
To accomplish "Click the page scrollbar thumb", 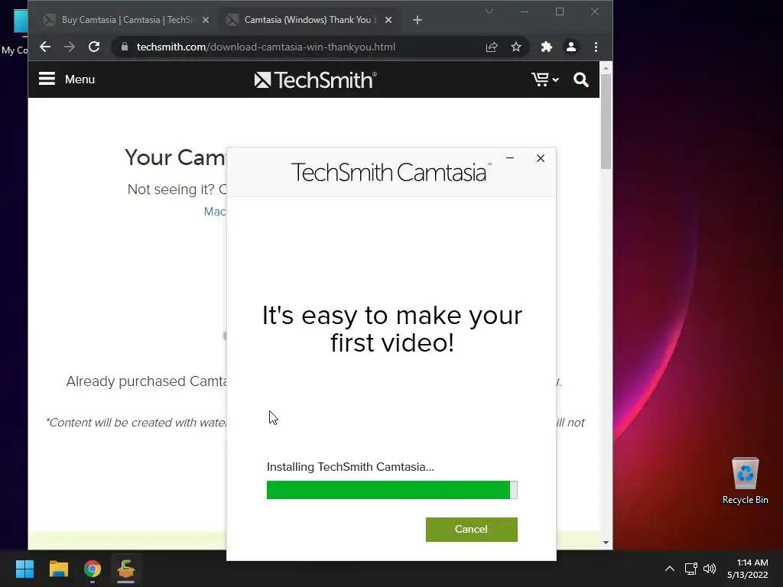I will click(x=606, y=122).
